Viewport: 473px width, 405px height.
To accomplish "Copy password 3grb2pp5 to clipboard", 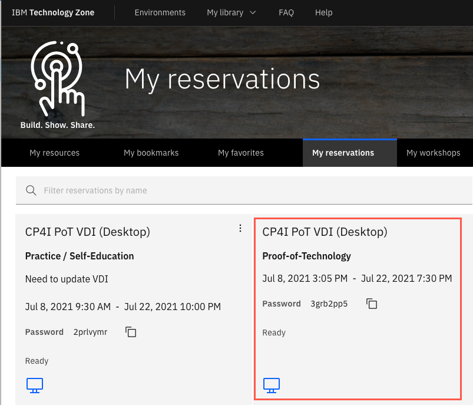I will pos(372,304).
